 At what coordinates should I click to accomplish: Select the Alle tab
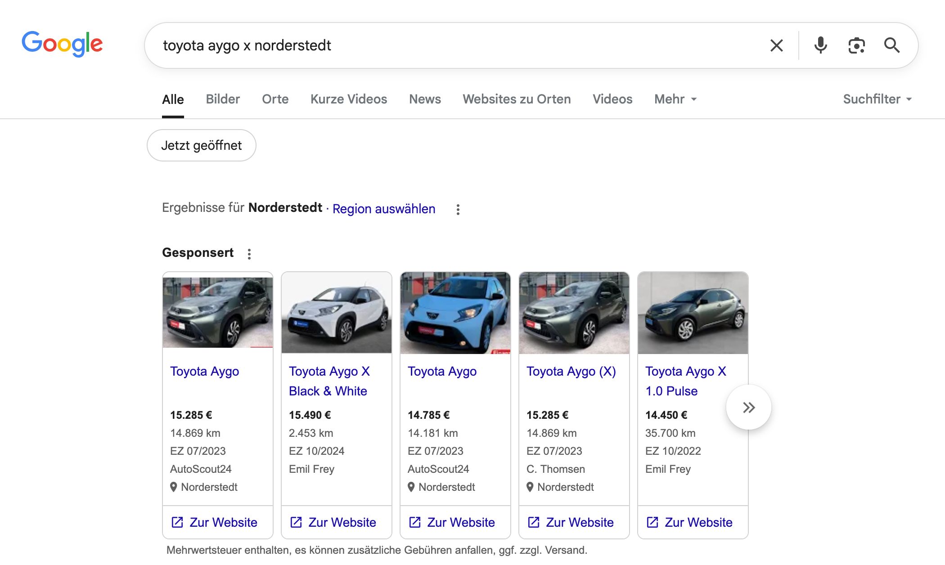tap(173, 99)
